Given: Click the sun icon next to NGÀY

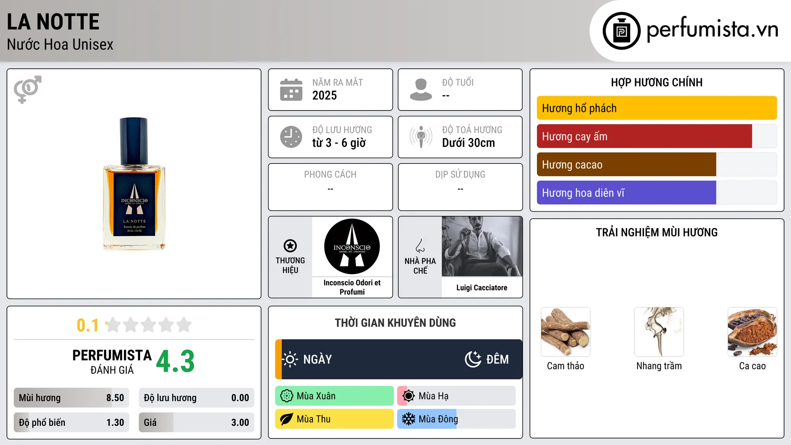Looking at the screenshot, I should point(290,359).
